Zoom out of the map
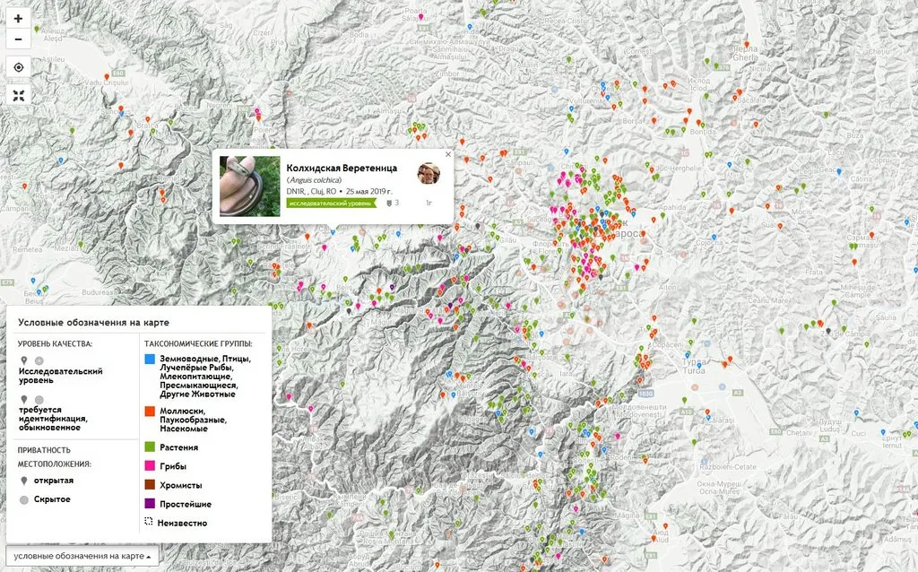The image size is (918, 572). point(18,39)
